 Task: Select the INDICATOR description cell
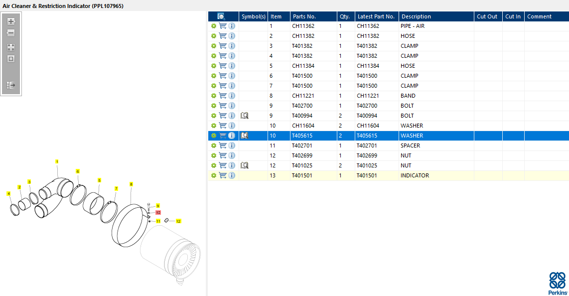pyautogui.click(x=436, y=175)
